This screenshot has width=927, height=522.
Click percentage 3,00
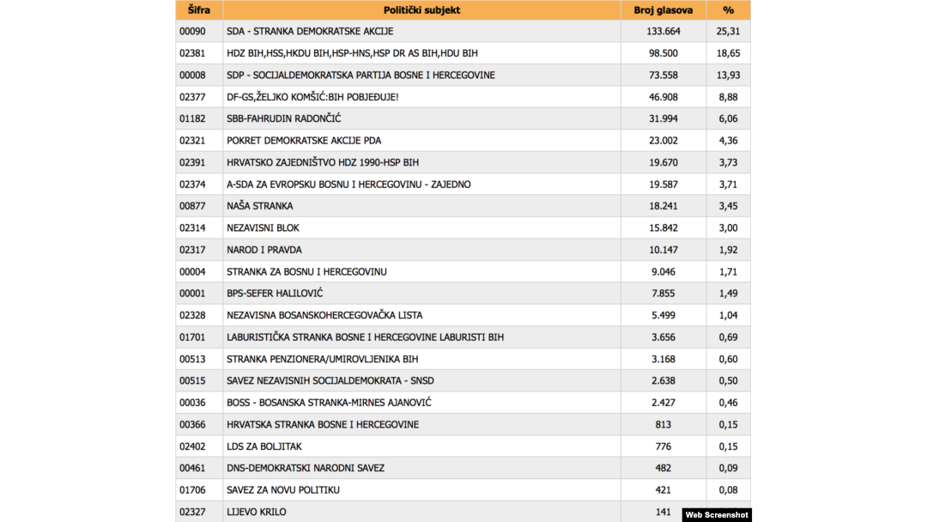tap(729, 228)
